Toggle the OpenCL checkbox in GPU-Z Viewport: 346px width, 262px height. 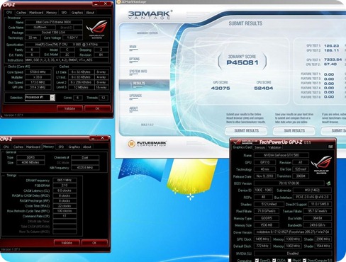257,261
